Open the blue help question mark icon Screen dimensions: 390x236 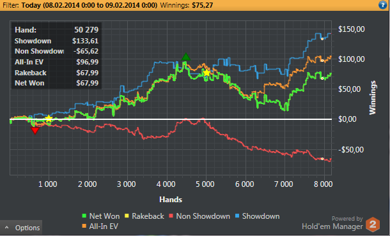tap(383, 5)
